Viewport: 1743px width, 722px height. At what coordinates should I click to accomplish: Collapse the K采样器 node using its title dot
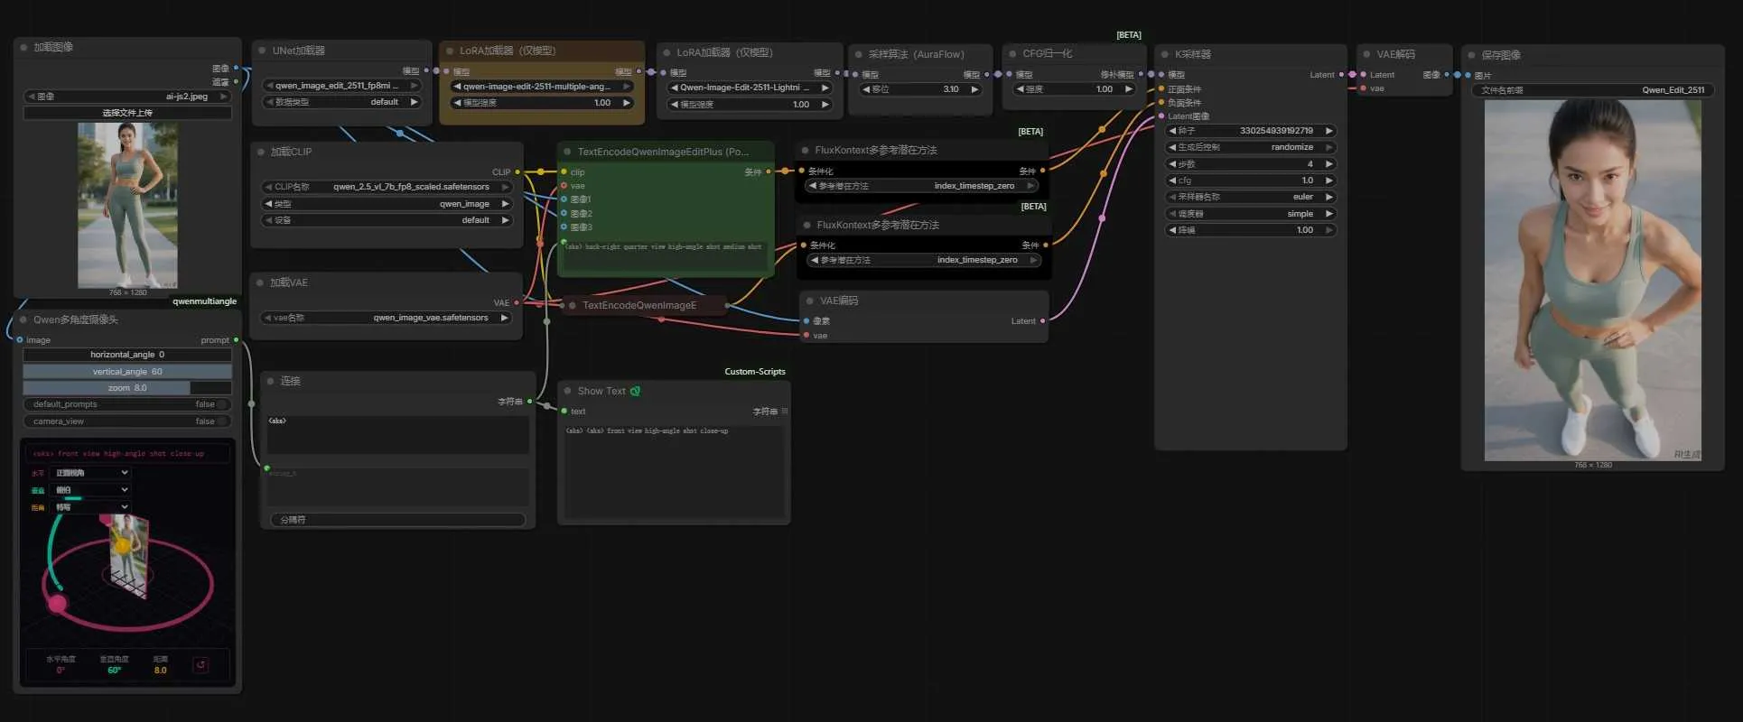1164,54
